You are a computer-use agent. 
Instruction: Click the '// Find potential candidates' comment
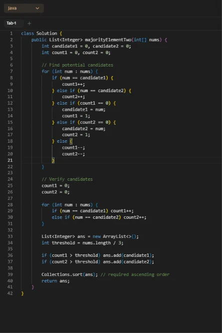[77, 65]
